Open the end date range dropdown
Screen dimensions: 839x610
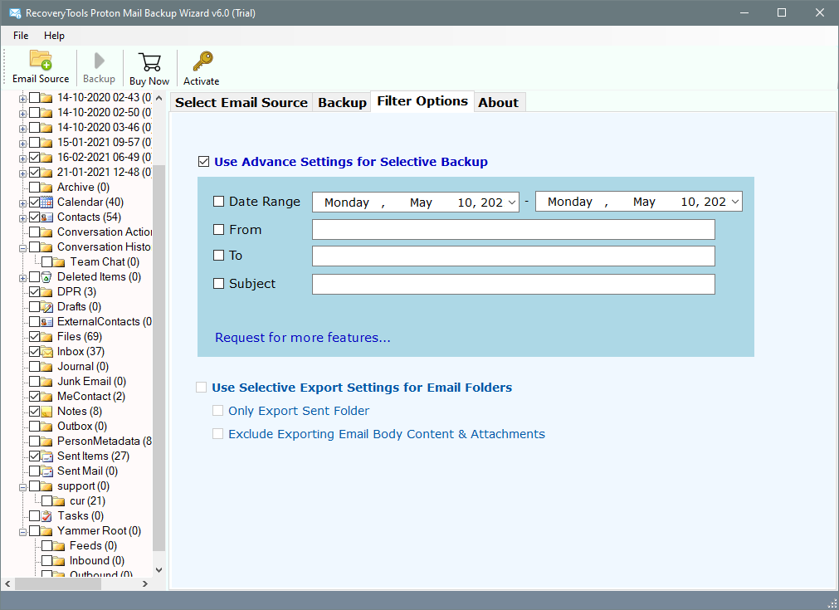734,202
